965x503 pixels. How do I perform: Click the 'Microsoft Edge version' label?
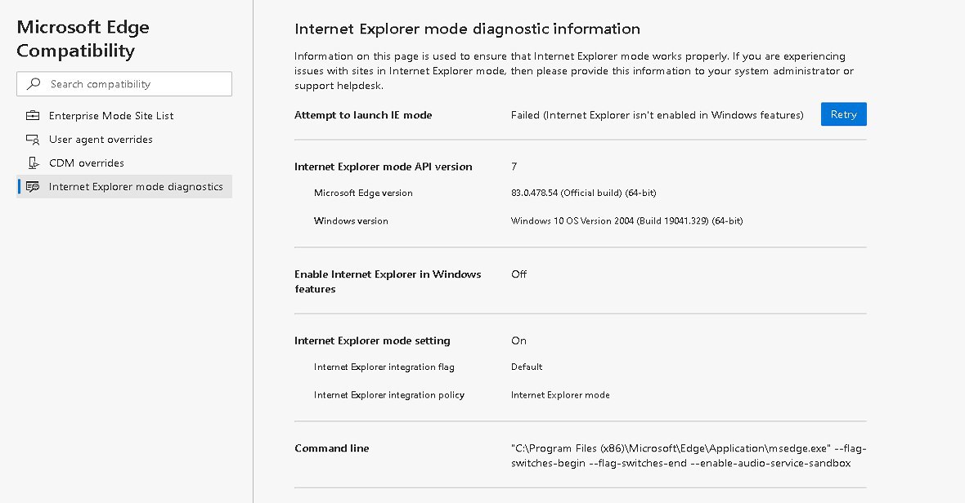tap(363, 193)
